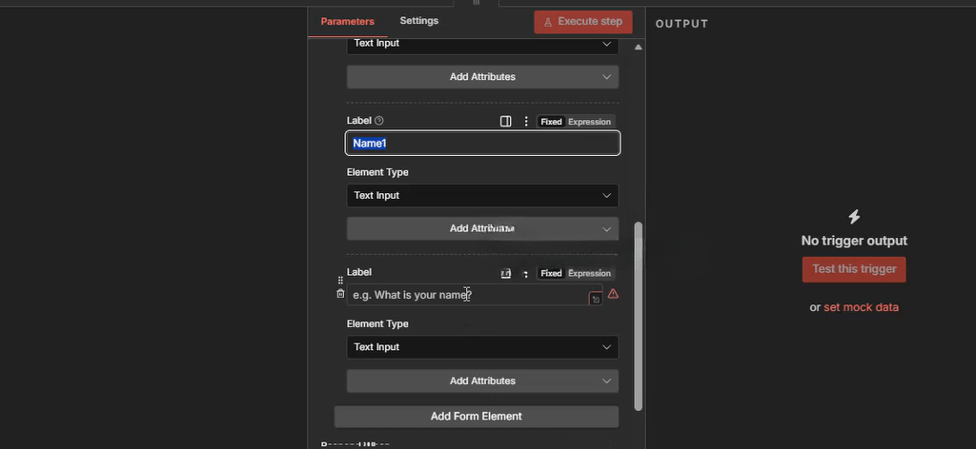Click the Test this trigger button

pyautogui.click(x=854, y=269)
